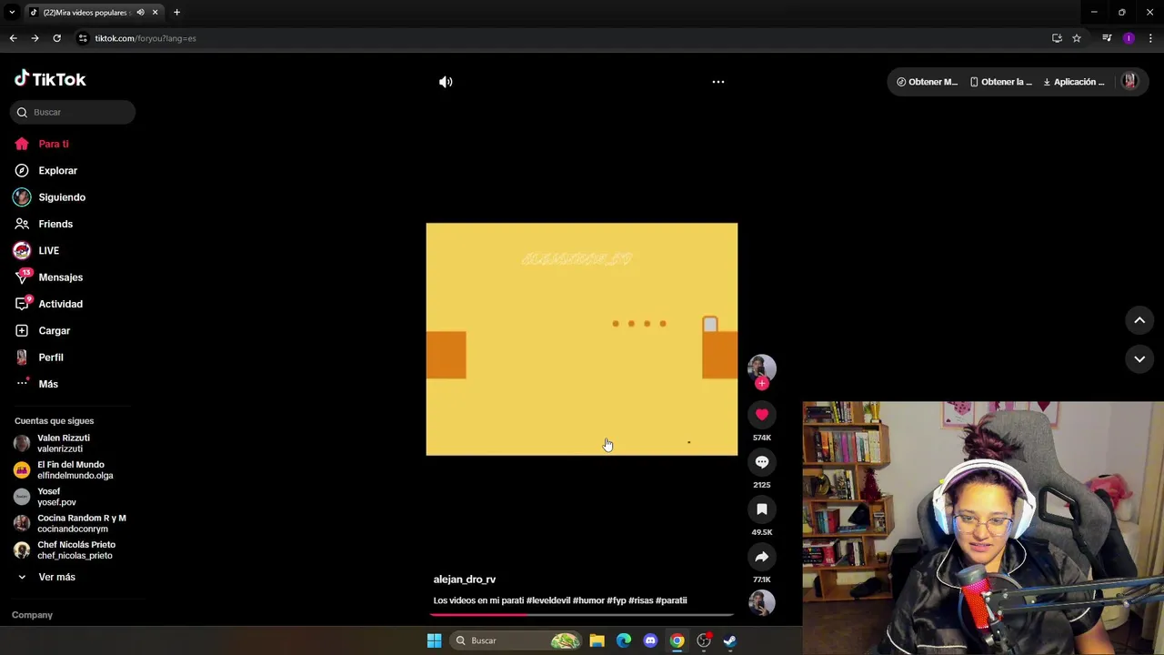
Task: Open comments via the speech bubble icon
Action: click(x=762, y=462)
